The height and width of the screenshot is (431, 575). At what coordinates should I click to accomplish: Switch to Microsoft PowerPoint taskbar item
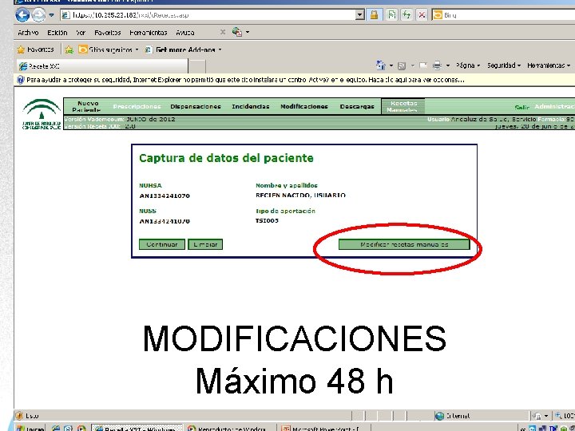[323, 429]
